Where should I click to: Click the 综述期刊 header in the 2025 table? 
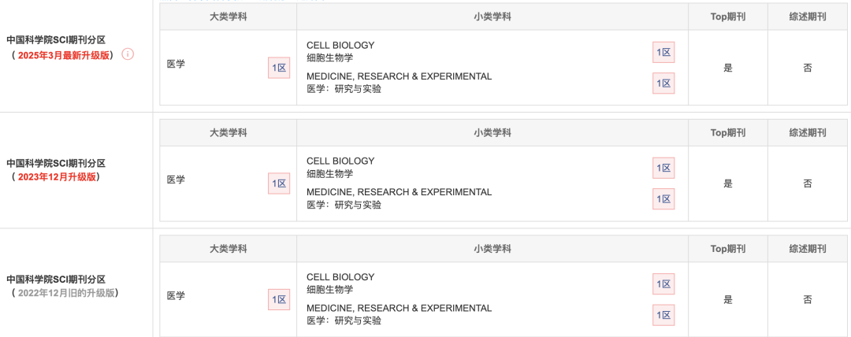[x=808, y=17]
